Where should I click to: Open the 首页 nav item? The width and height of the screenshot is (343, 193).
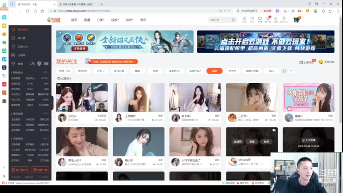(x=74, y=20)
